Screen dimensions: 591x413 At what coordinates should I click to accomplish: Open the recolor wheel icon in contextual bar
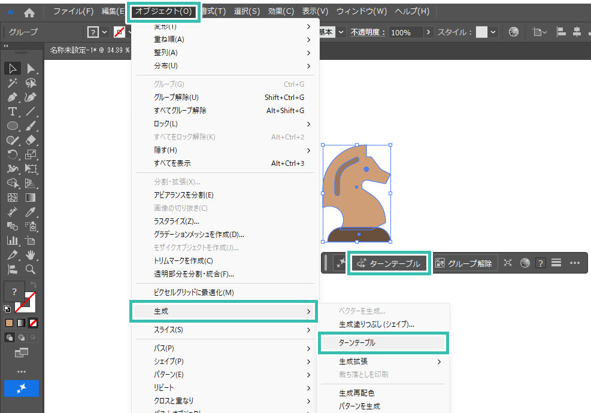(525, 263)
